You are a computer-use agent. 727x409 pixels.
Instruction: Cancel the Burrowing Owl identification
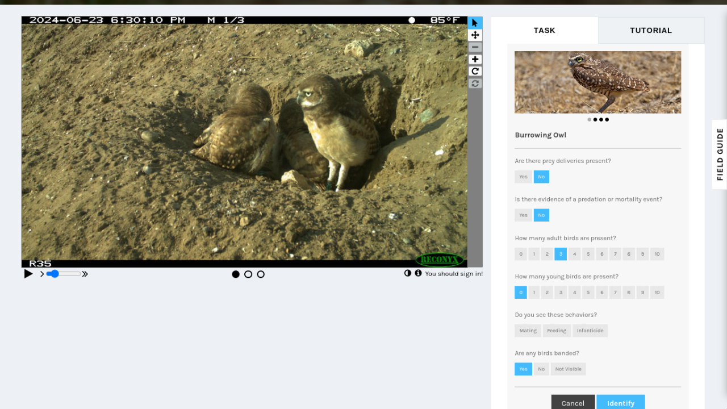tap(573, 403)
